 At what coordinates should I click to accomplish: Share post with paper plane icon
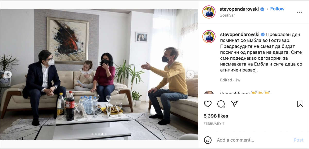[234, 104]
